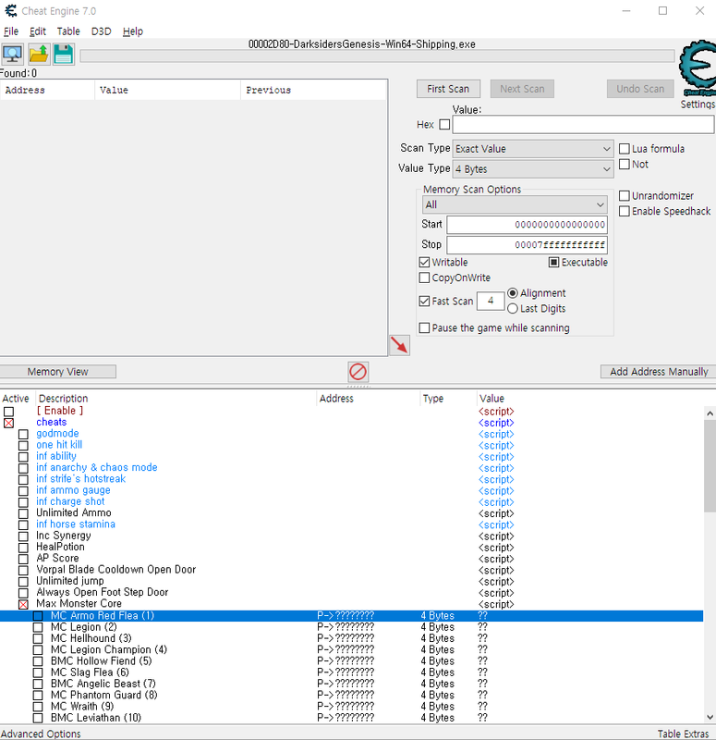Enable the HealPotion checkbox

[23, 548]
